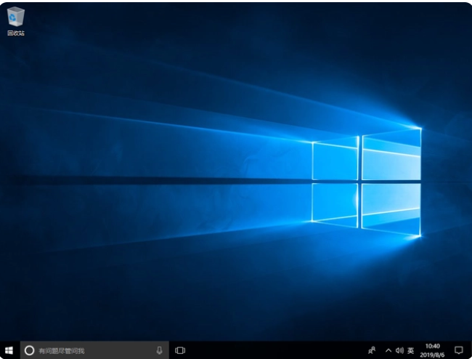Image resolution: width=472 pixels, height=359 pixels.
Task: Click the Cortana circle icon
Action: tap(29, 350)
